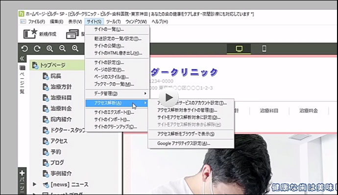Click the zoom in magnifier icon
This screenshot has width=338, height=195.
point(50,49)
